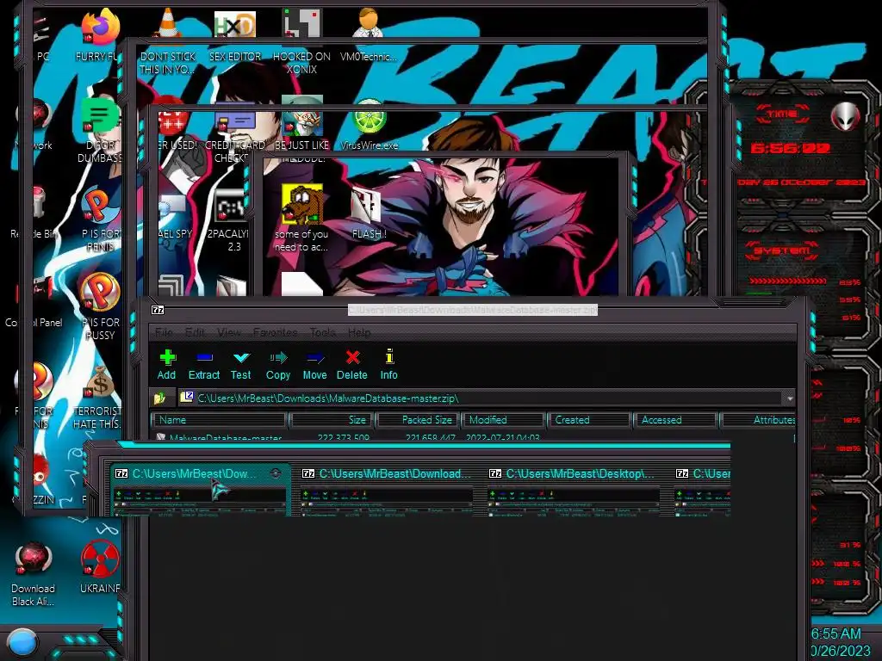Click the red Delete X icon in 7-Zip
Image resolution: width=882 pixels, height=661 pixels.
coord(352,358)
